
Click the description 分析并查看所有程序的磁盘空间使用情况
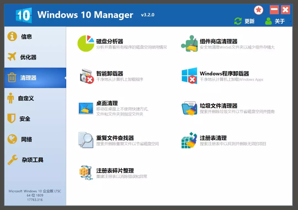pos(132,47)
